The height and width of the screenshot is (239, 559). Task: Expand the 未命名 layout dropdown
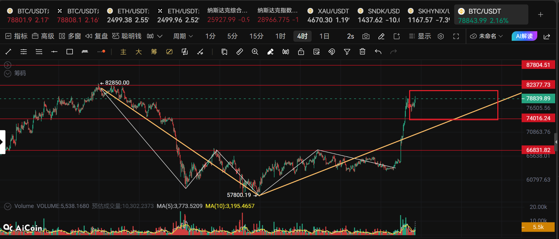pos(487,36)
